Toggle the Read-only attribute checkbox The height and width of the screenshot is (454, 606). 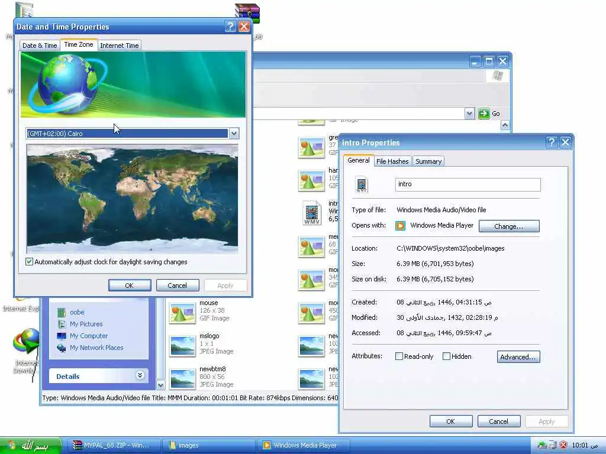[399, 356]
